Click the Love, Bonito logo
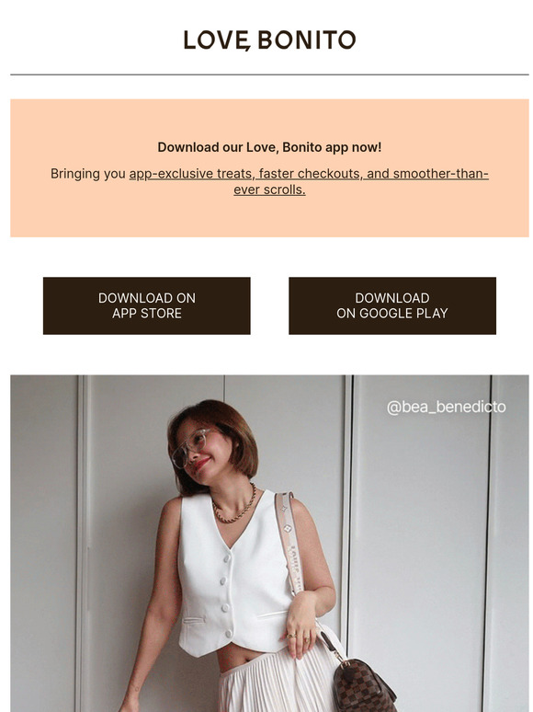 point(269,40)
